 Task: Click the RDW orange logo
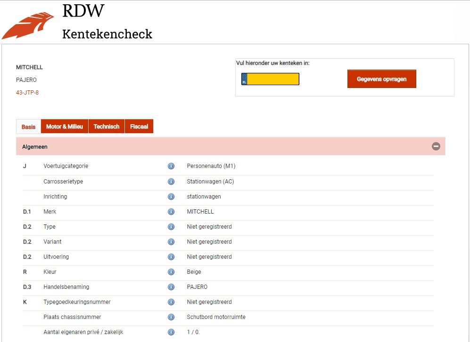click(x=28, y=25)
